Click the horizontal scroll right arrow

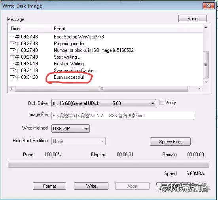(x=199, y=89)
